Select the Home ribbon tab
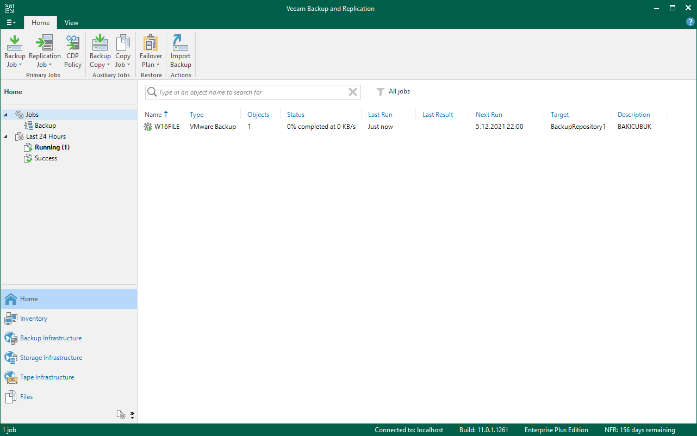Viewport: 697px width, 436px height. pyautogui.click(x=40, y=23)
